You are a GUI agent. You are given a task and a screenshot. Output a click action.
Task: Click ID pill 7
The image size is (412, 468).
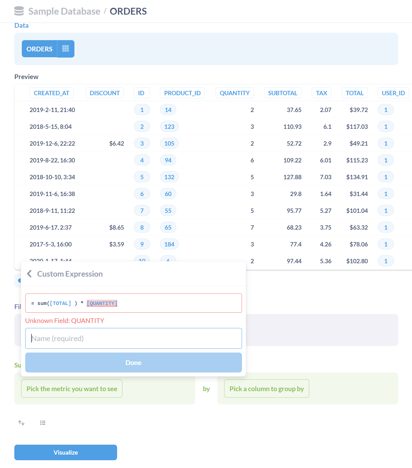pos(142,211)
